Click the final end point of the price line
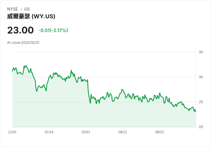Viewport: 211px width, 147px height. (196, 112)
